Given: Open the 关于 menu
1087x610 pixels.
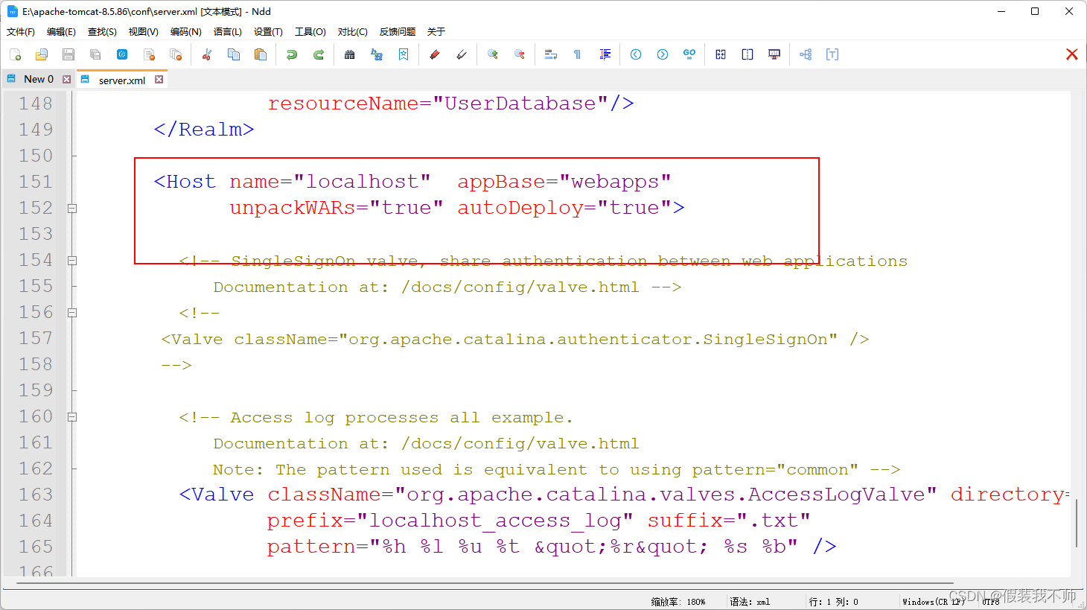Looking at the screenshot, I should [x=436, y=32].
